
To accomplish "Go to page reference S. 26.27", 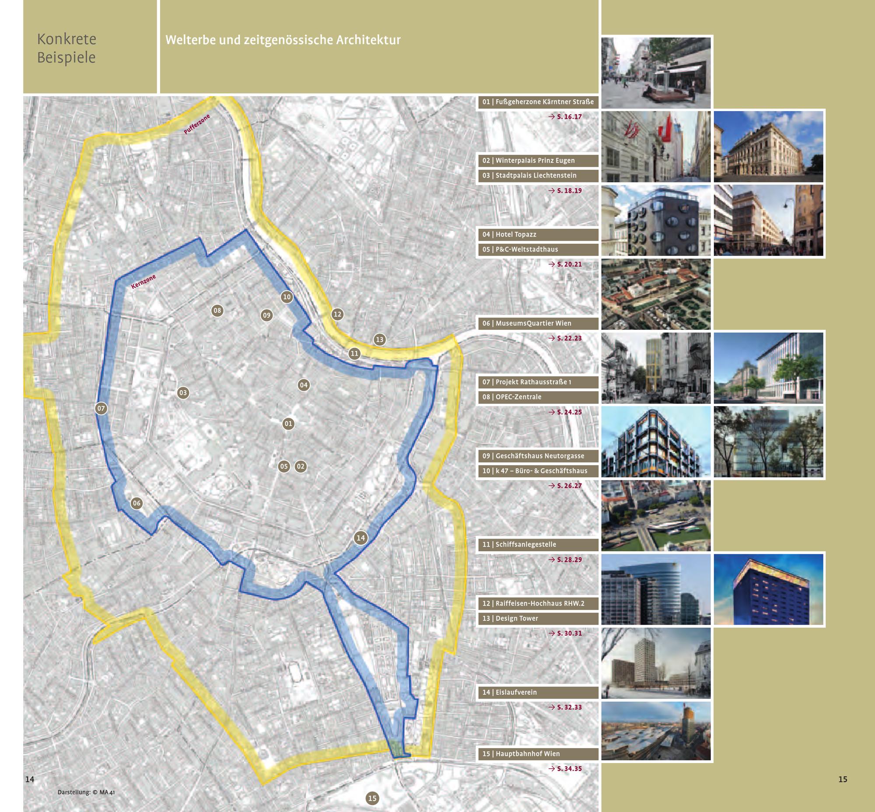I will pos(565,486).
